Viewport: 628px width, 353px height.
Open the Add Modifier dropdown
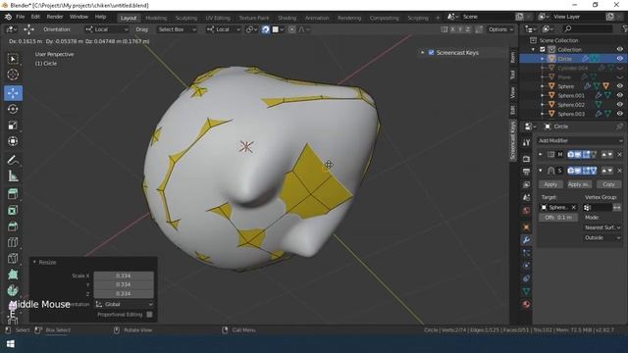580,140
